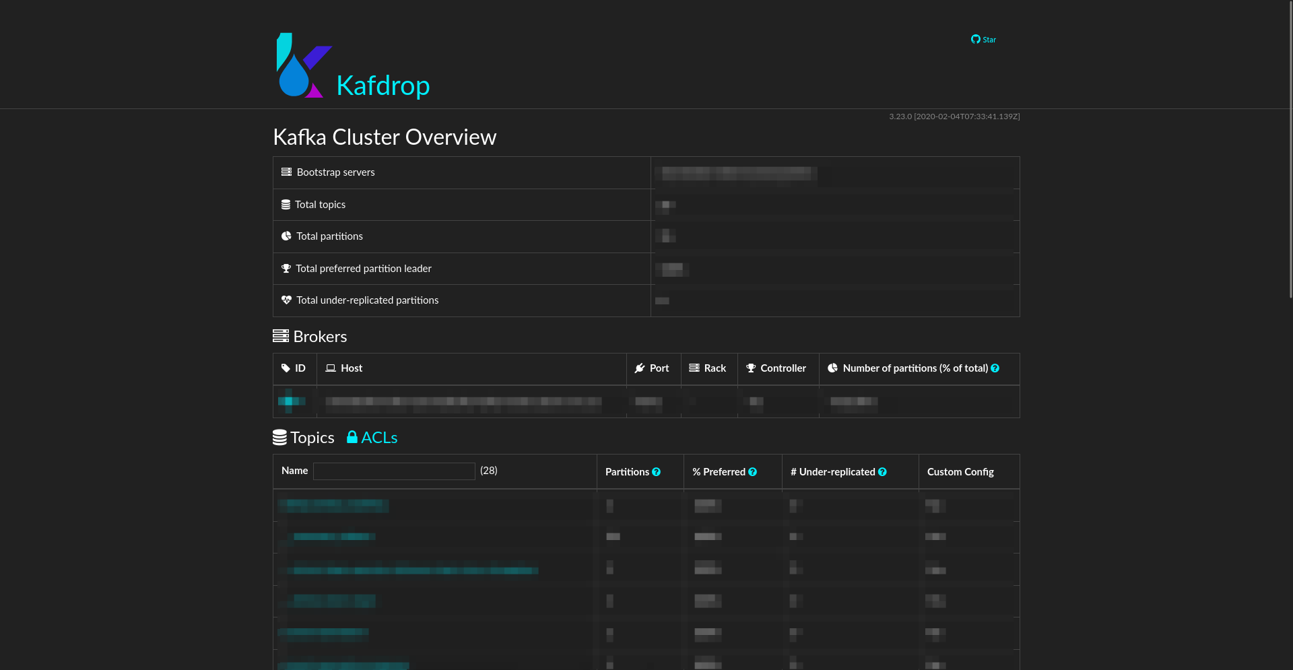The image size is (1293, 670).
Task: Click the ACLs lock icon
Action: 352,436
